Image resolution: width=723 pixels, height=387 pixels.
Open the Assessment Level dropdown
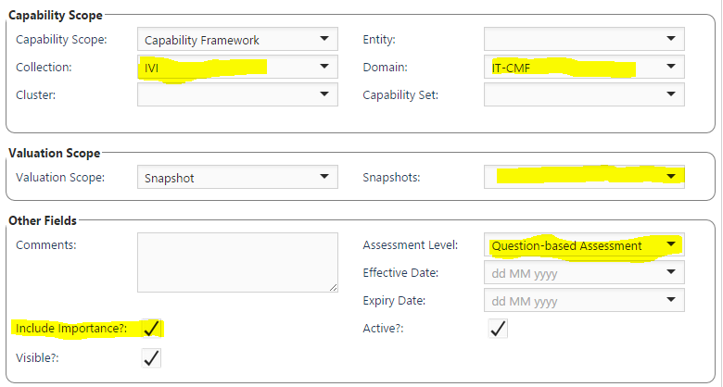[670, 245]
